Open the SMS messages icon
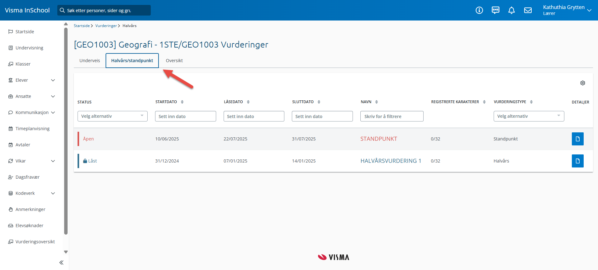598x270 pixels. 496,10
